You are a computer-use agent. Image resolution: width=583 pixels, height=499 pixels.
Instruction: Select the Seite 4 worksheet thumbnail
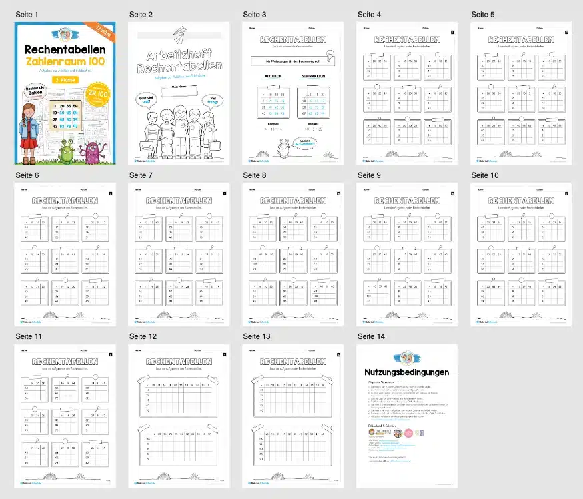[x=407, y=93]
